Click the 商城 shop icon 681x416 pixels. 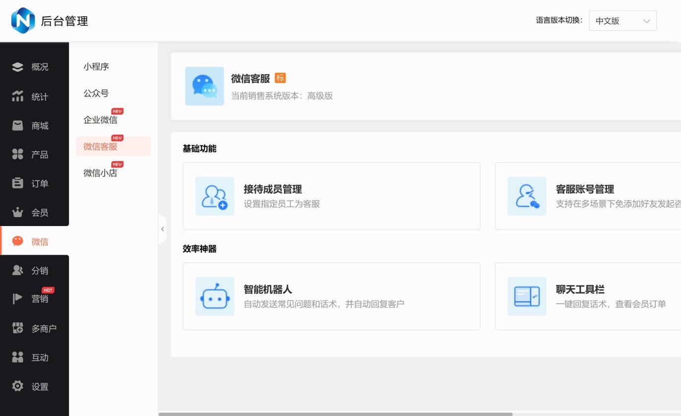coord(18,126)
